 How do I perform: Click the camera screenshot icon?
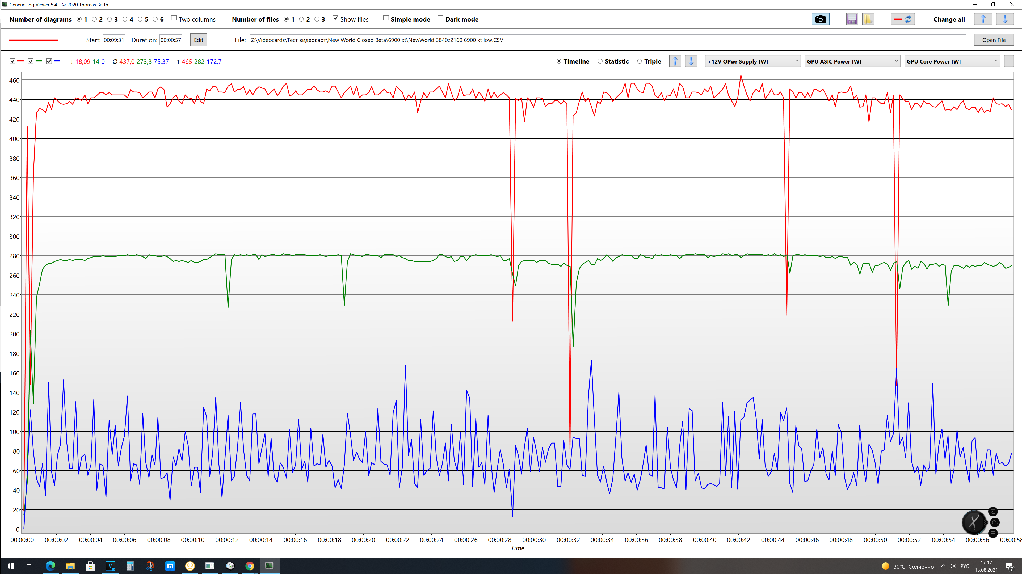[820, 19]
